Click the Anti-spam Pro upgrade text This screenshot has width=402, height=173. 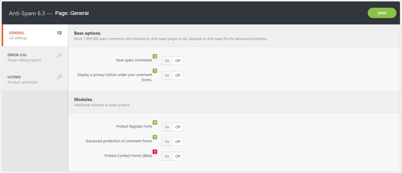point(205,38)
